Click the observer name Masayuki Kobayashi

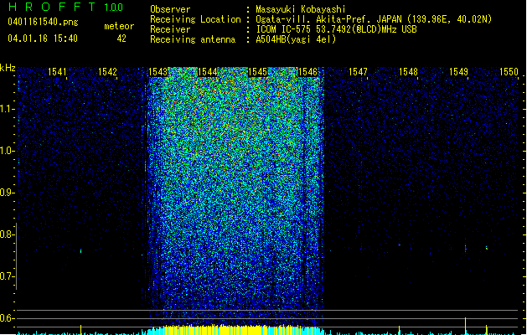pos(301,9)
